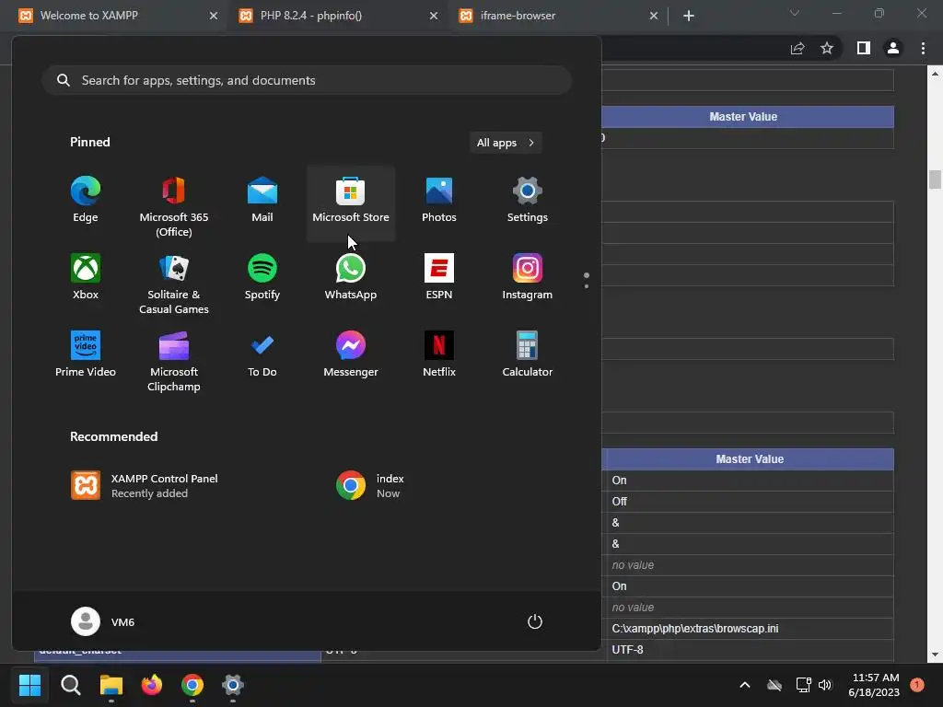Click the lower Master Value header
Viewport: 943px width, 707px height.
pos(750,459)
